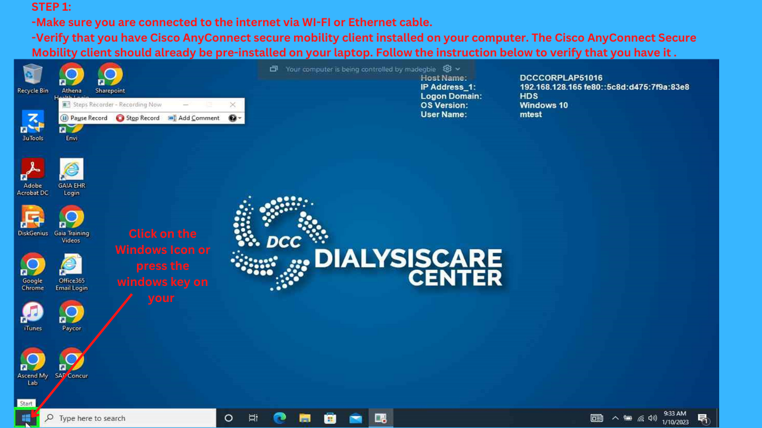Open the Wi-Fi network tray icon
The image size is (762, 428).
641,418
